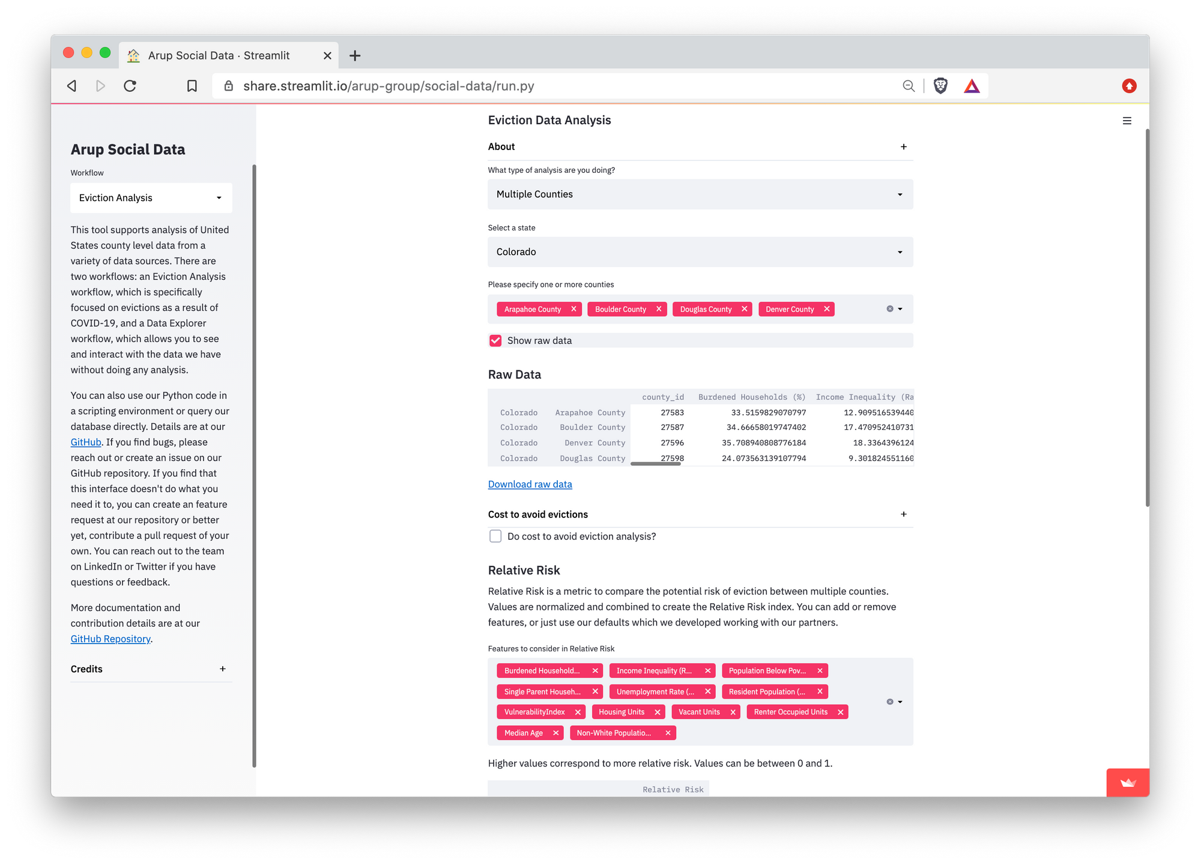This screenshot has width=1201, height=865.
Task: Remove Douglas County tag
Action: 745,309
